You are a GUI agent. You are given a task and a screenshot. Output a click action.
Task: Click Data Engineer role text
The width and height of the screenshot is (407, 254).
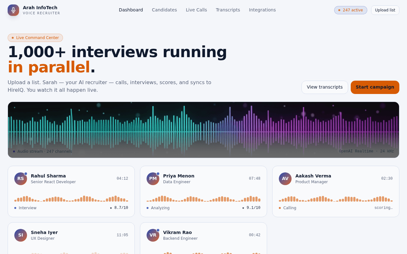(177, 182)
